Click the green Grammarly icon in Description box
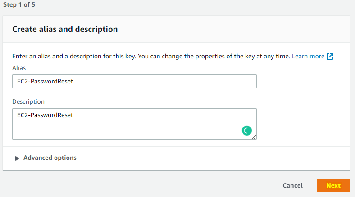 coord(246,131)
